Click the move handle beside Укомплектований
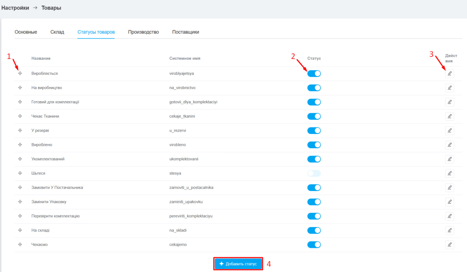 (20, 159)
